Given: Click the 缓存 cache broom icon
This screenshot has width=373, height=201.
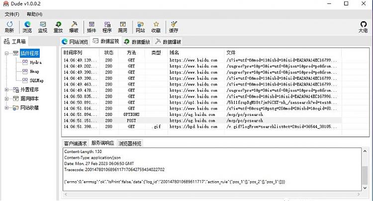Looking at the screenshot, I should coord(174,27).
